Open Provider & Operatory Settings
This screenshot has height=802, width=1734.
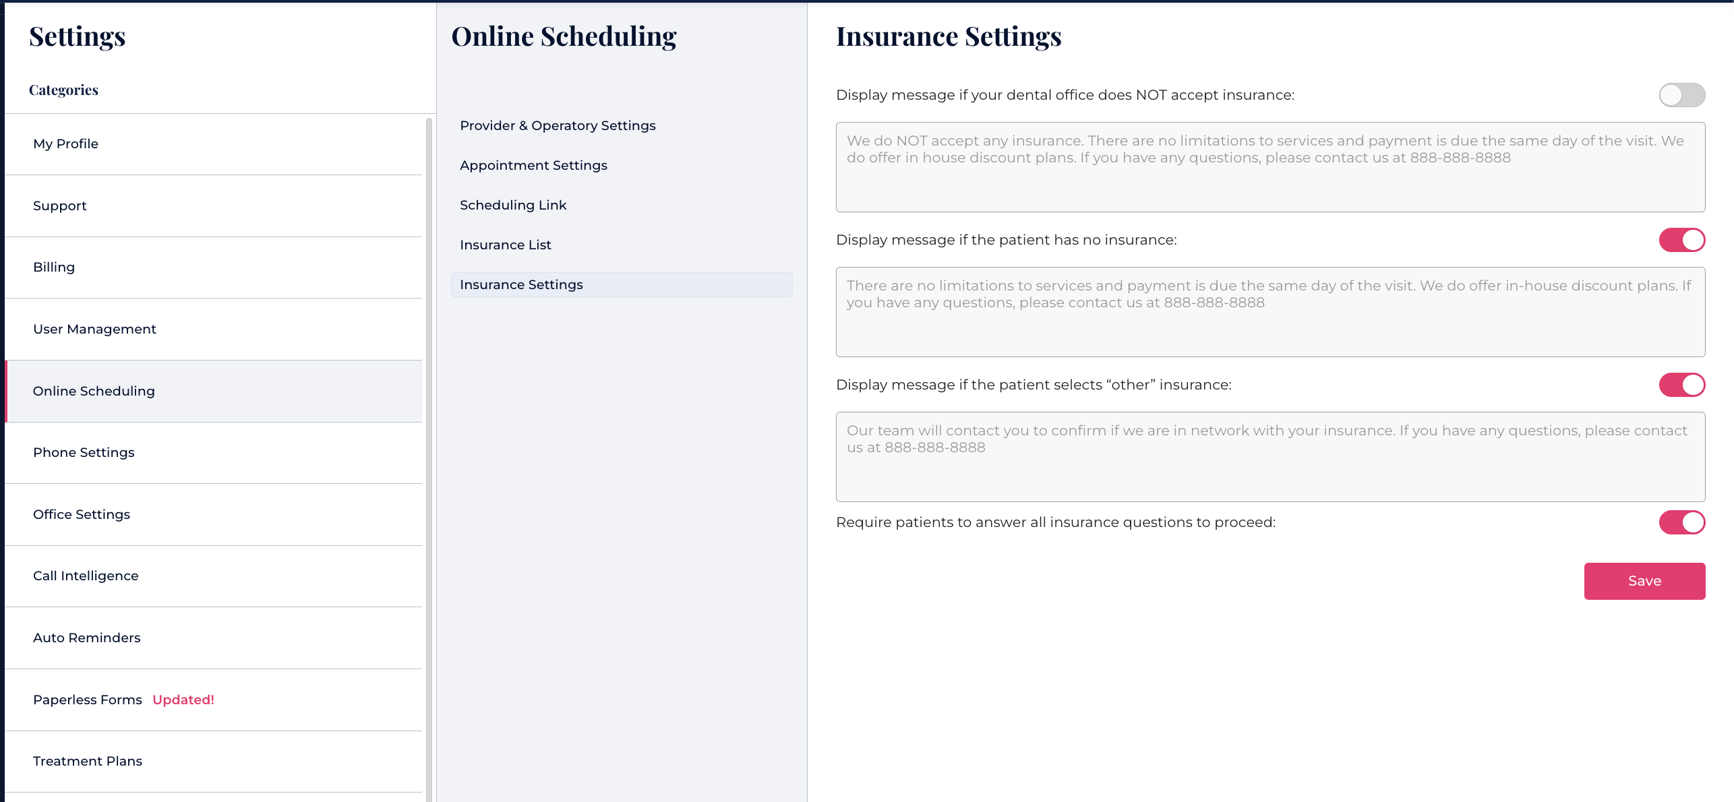pyautogui.click(x=558, y=126)
